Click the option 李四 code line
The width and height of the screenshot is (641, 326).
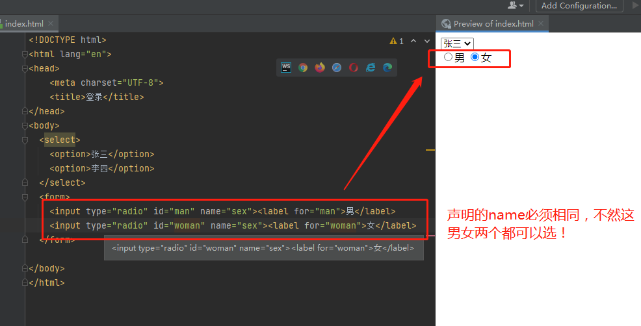[x=102, y=168]
